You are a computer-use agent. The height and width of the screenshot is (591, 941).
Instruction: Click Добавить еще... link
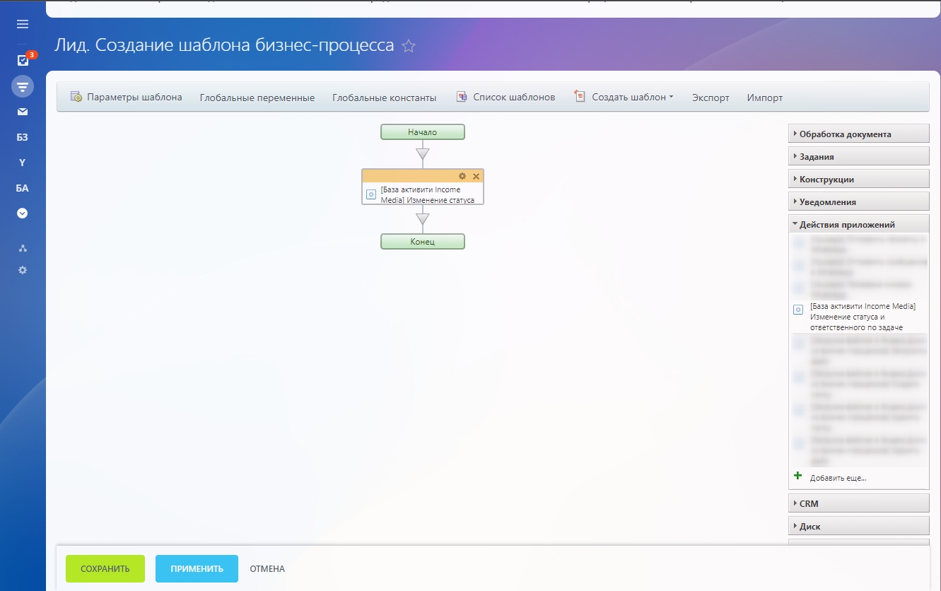(838, 478)
